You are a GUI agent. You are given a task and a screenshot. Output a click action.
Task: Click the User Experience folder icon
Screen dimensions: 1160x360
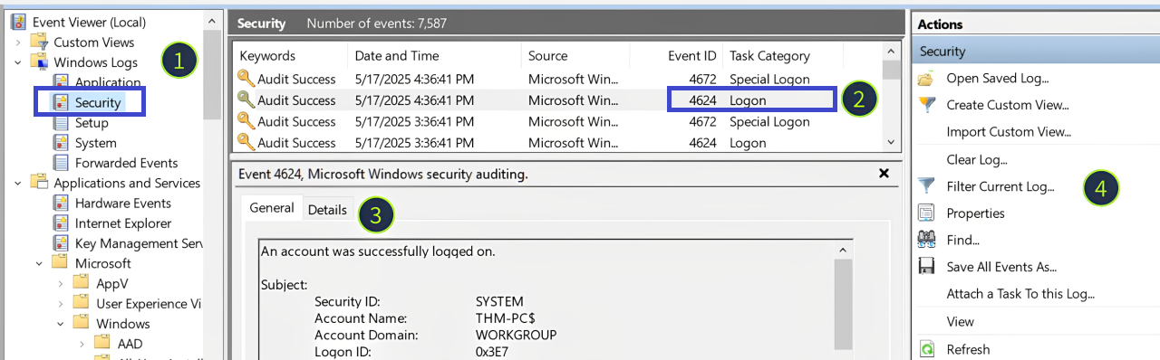(82, 303)
